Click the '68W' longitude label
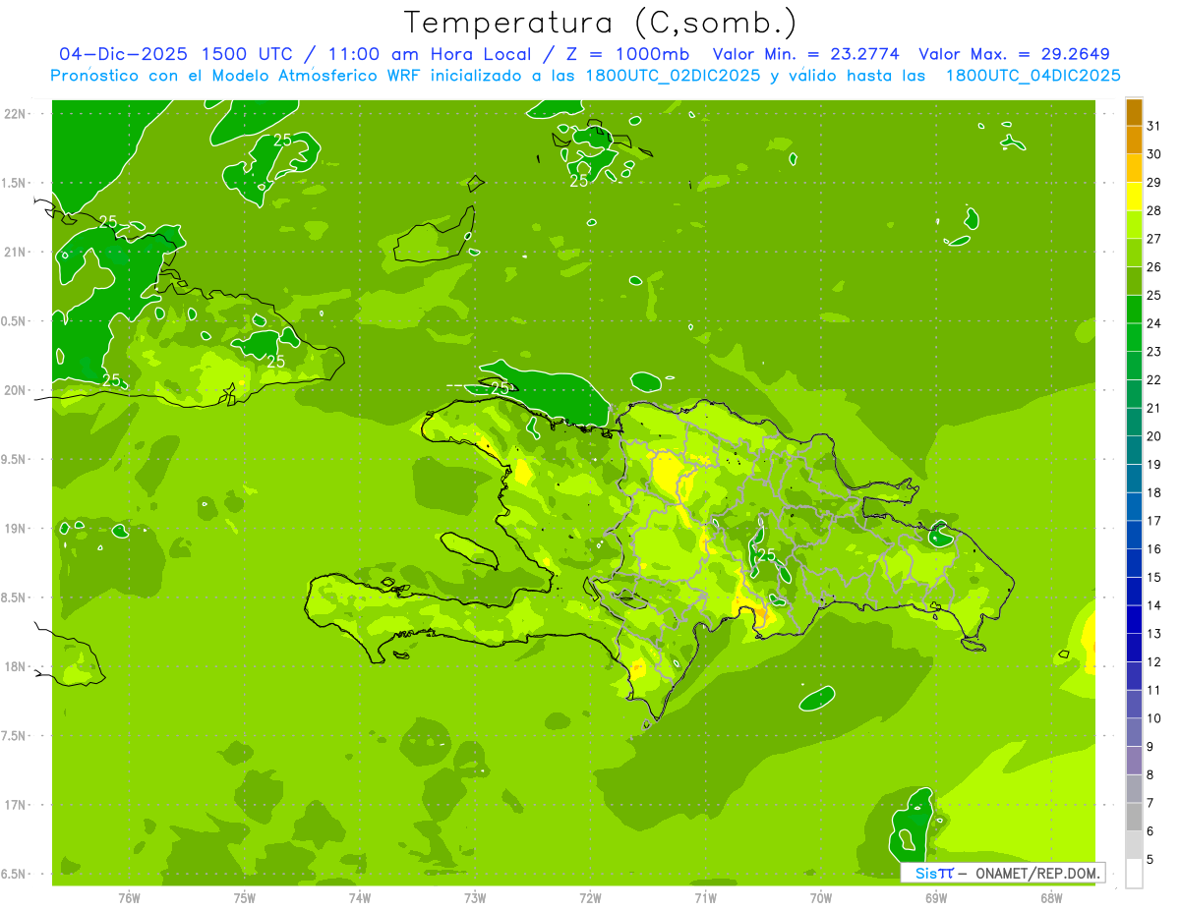This screenshot has height=911, width=1180. (1051, 897)
